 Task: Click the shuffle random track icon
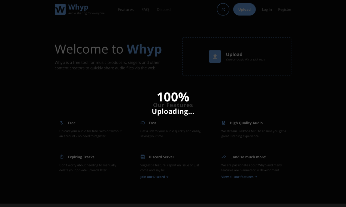(223, 9)
